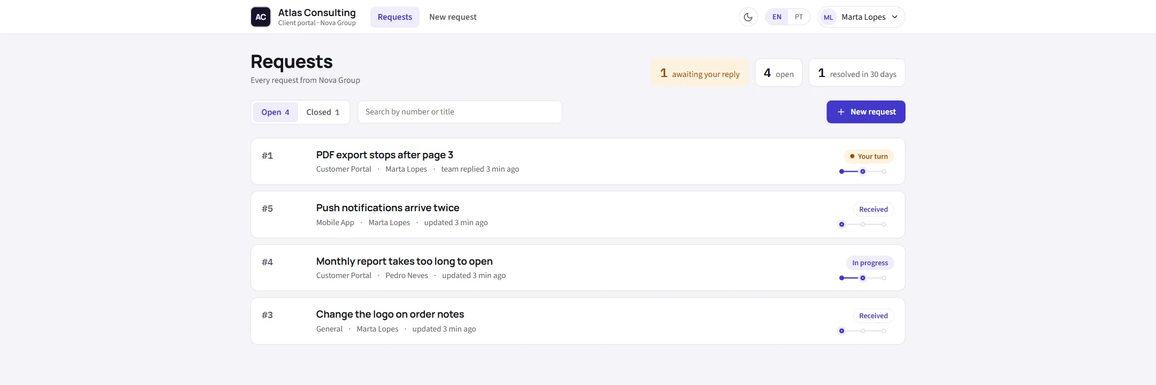Click the request number #3

267,315
